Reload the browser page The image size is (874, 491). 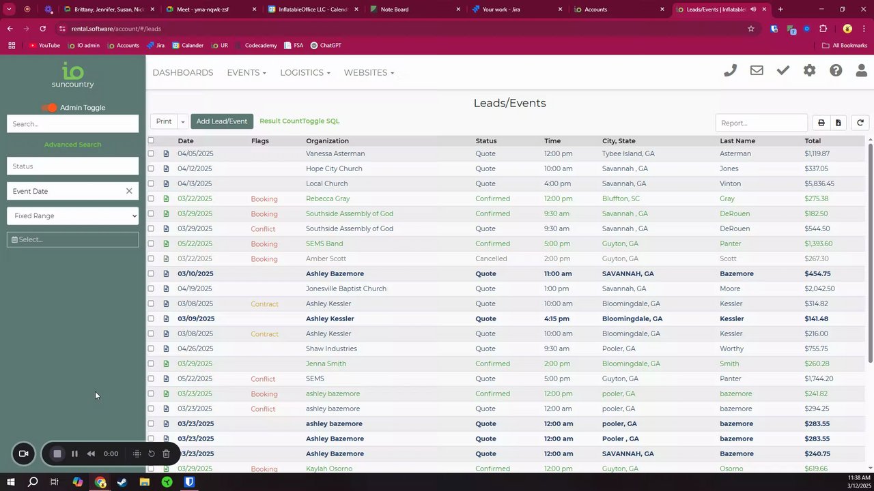pos(42,29)
